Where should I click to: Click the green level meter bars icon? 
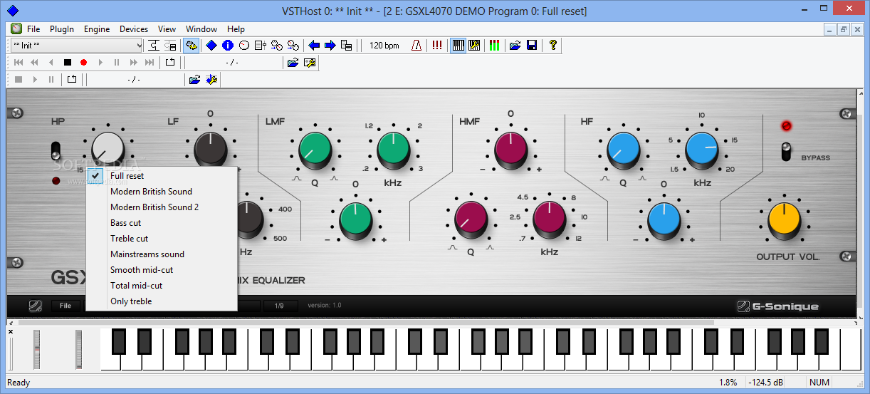point(494,45)
